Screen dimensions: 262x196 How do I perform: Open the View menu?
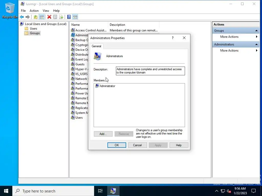pyautogui.click(x=46, y=11)
